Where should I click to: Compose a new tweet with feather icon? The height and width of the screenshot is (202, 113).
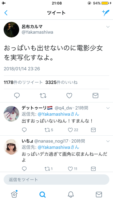point(106,13)
